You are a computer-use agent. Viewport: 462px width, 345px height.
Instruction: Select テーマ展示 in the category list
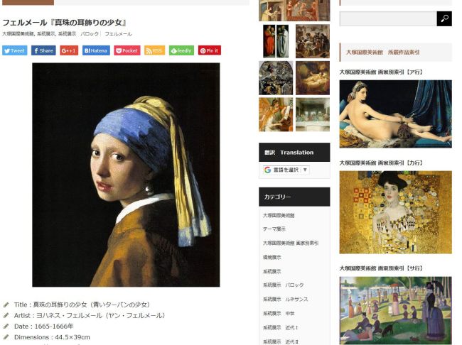[274, 229]
